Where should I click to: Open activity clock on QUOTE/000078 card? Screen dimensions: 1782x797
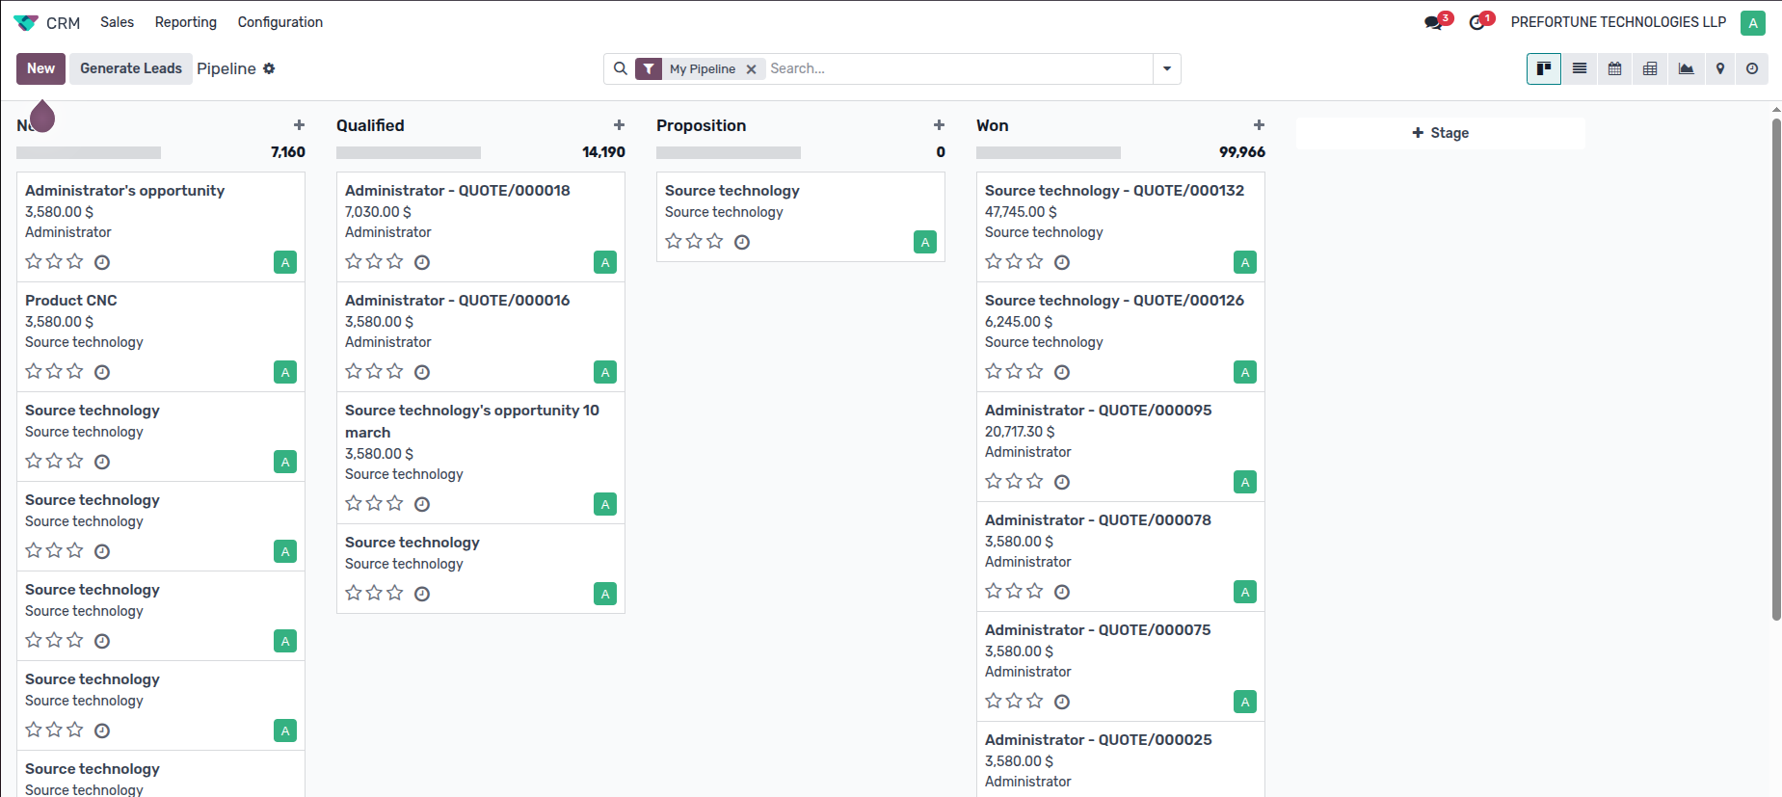pyautogui.click(x=1062, y=592)
